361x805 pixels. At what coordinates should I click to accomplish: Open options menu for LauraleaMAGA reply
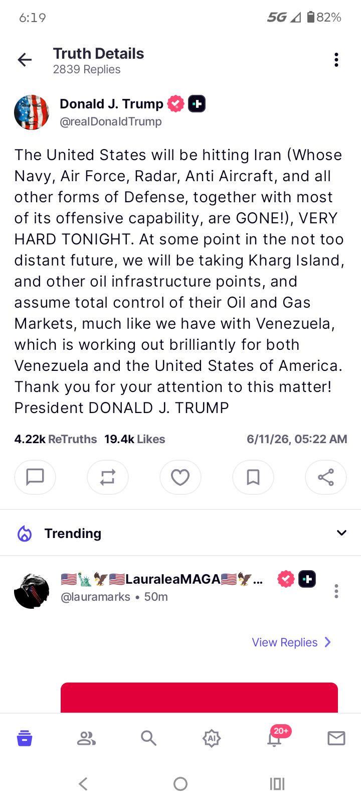336,591
